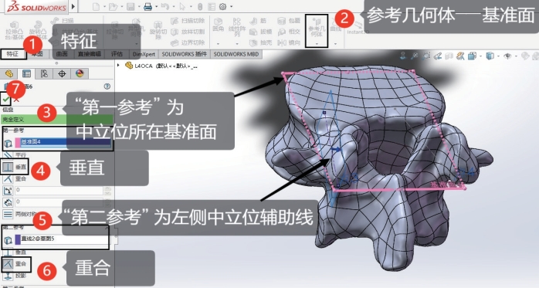Expand the L4OCA tree node arrow

click(x=119, y=65)
